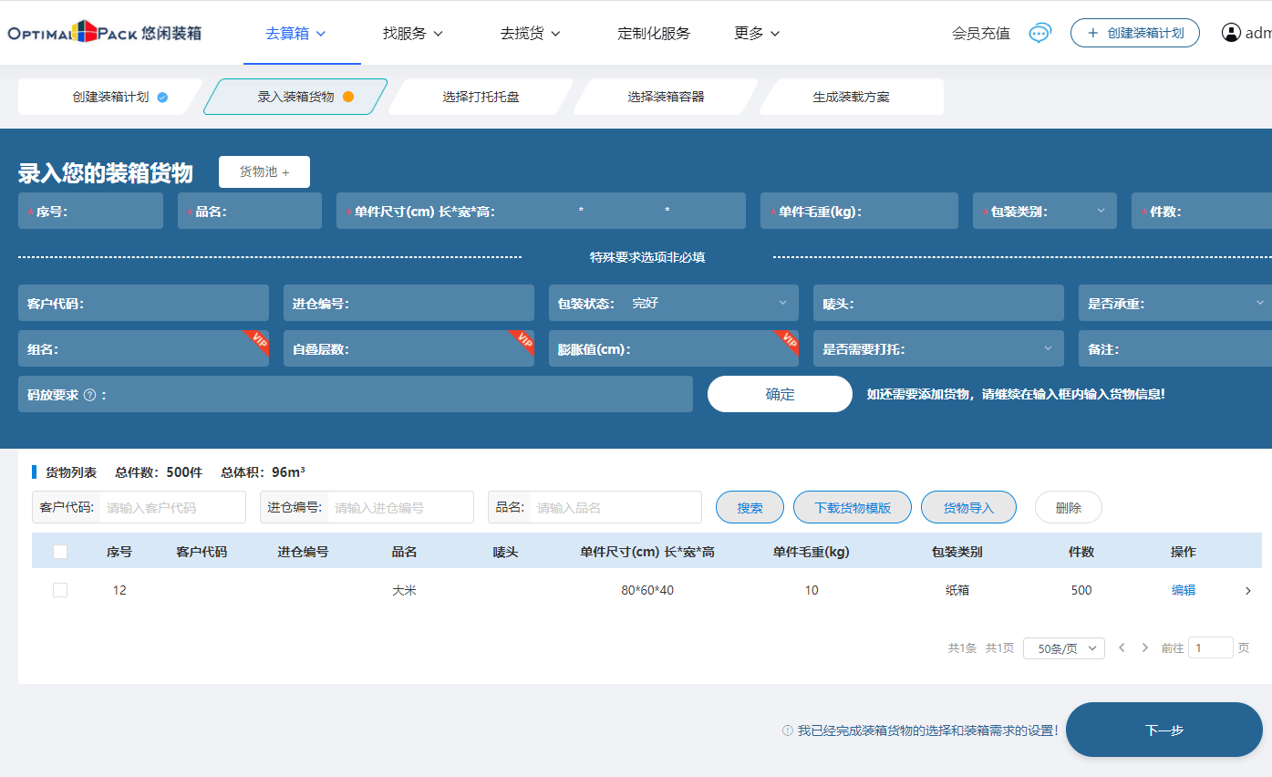Switch to the 选择打托托盘 step tab
Image resolution: width=1272 pixels, height=777 pixels.
(x=481, y=97)
